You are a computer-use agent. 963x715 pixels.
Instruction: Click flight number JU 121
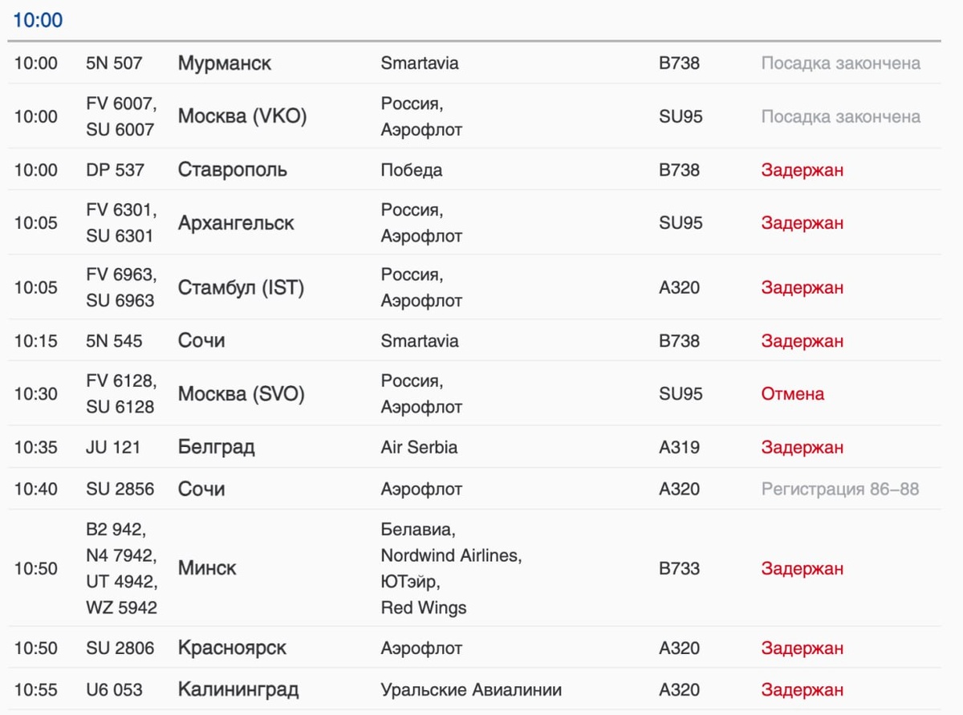tap(112, 447)
